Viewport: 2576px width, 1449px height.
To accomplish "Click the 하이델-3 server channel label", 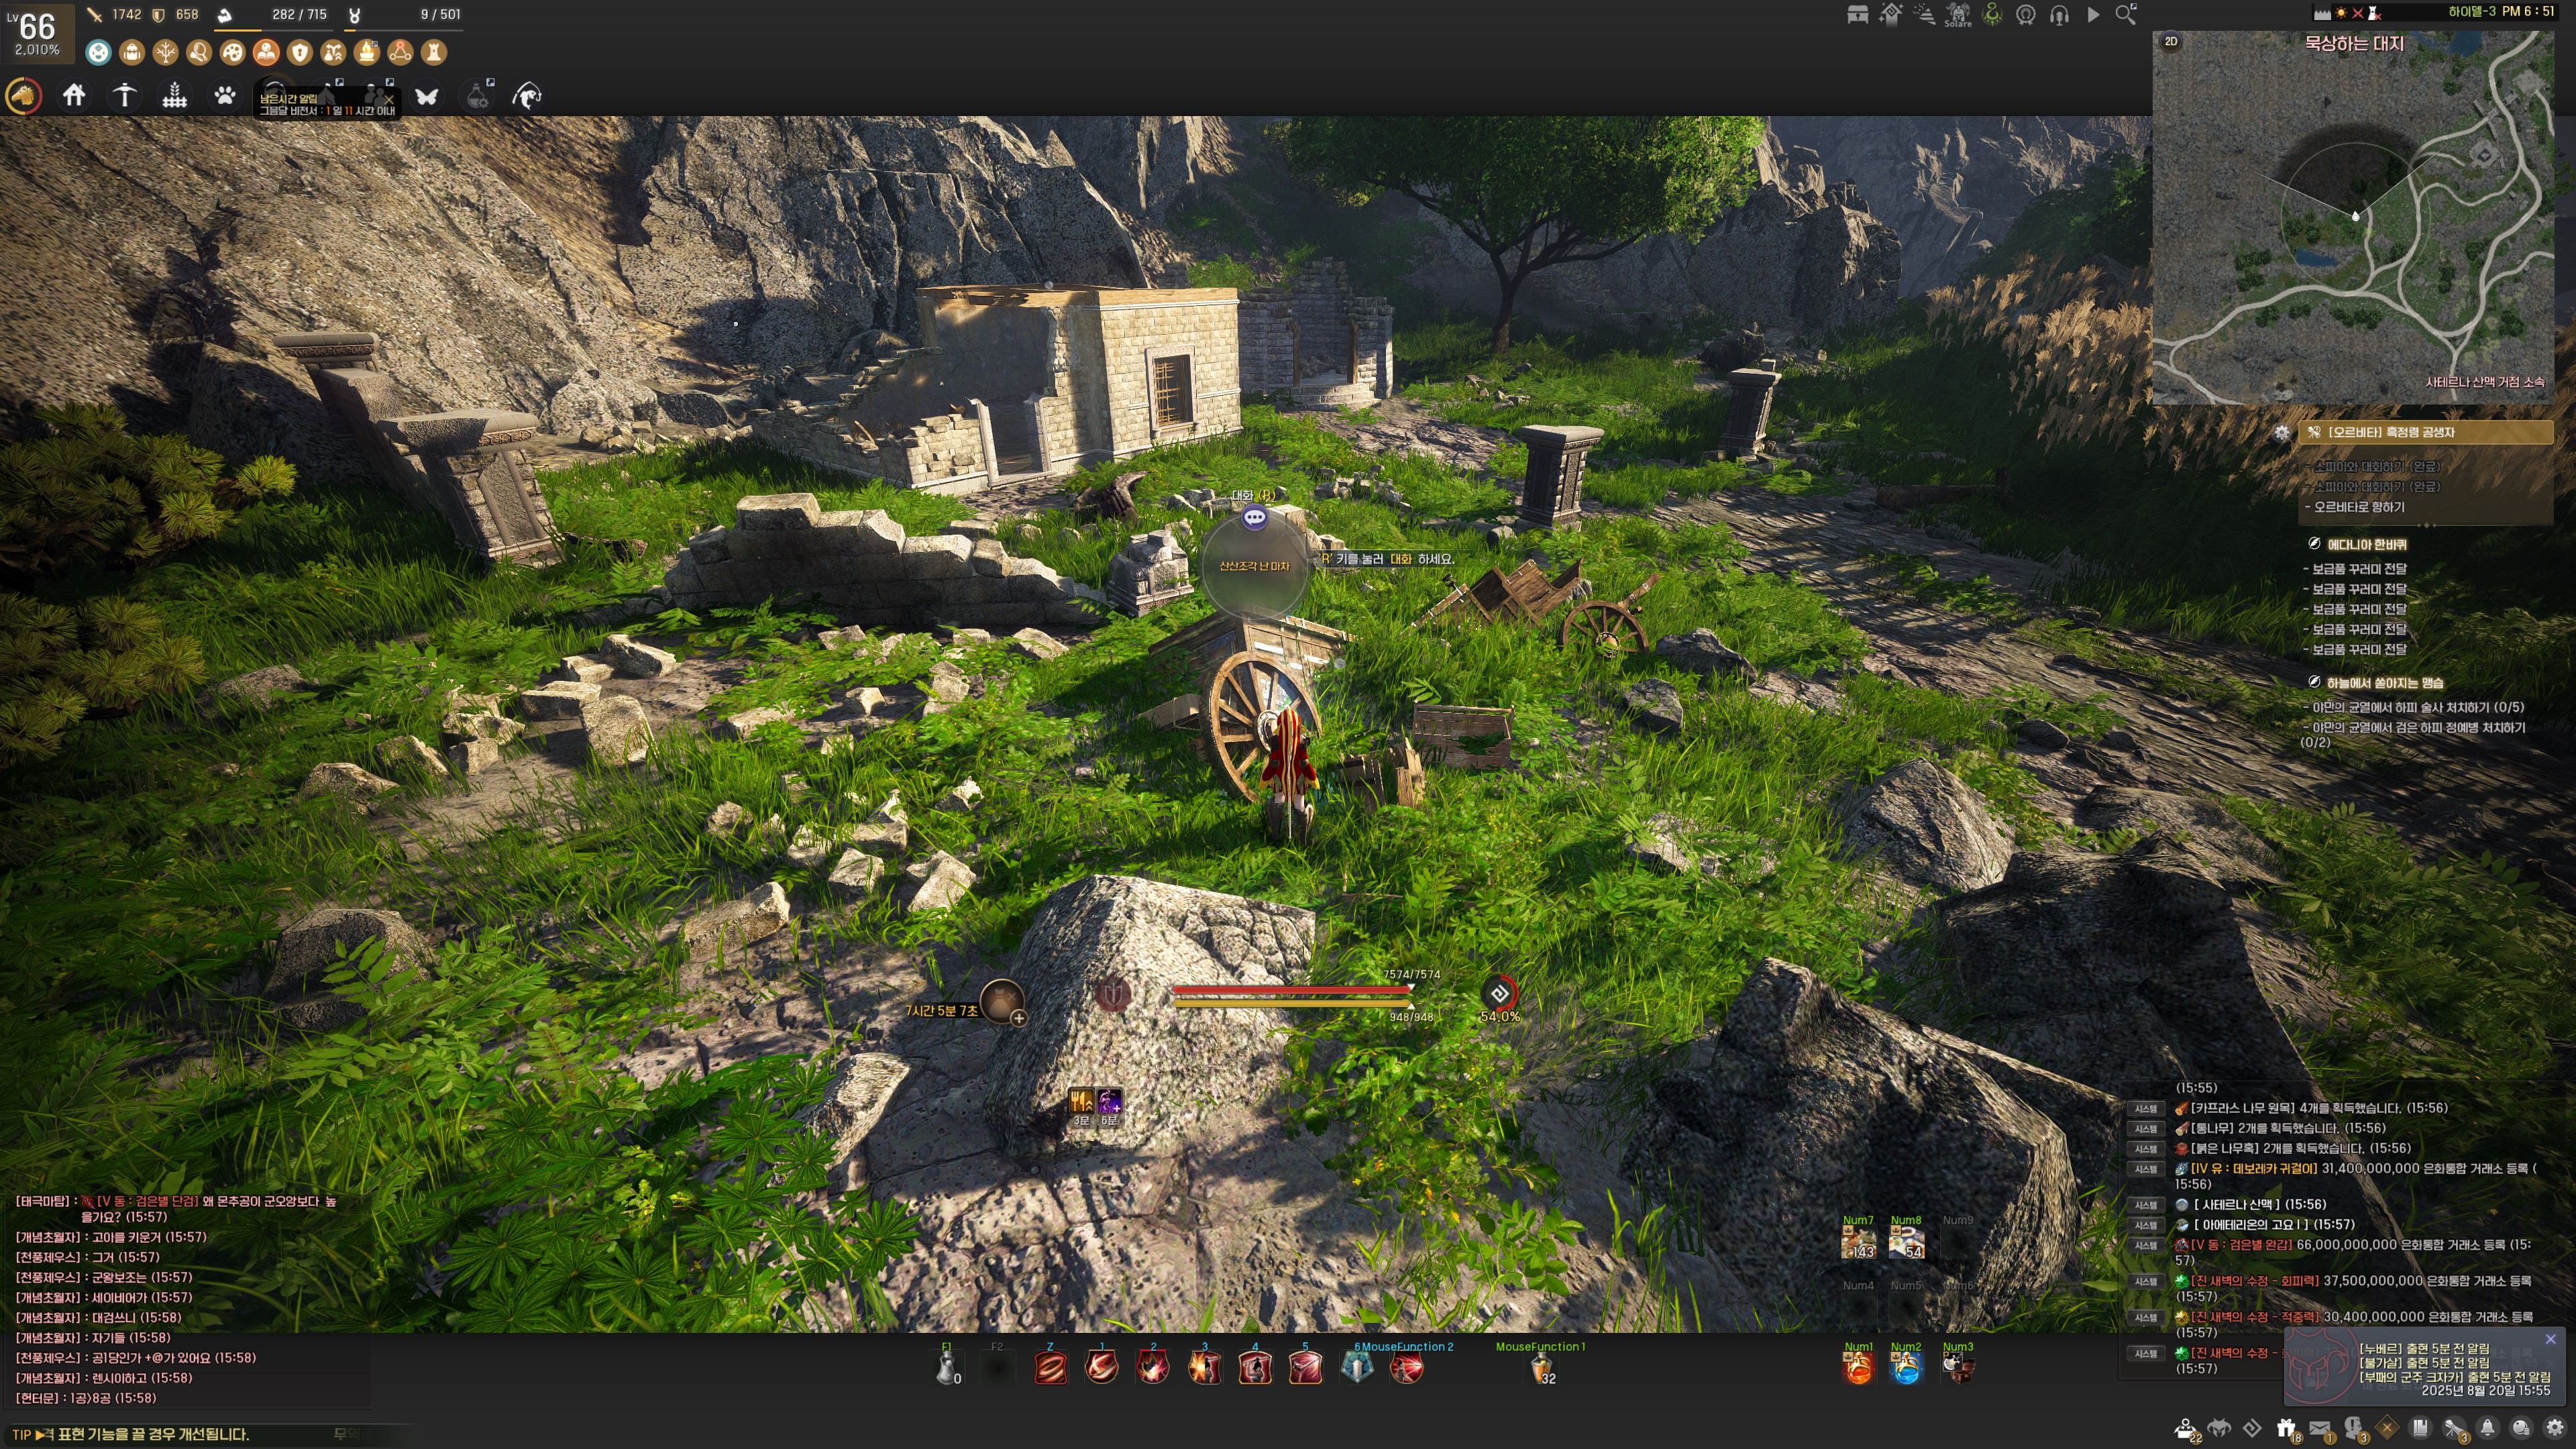I will tap(2471, 12).
